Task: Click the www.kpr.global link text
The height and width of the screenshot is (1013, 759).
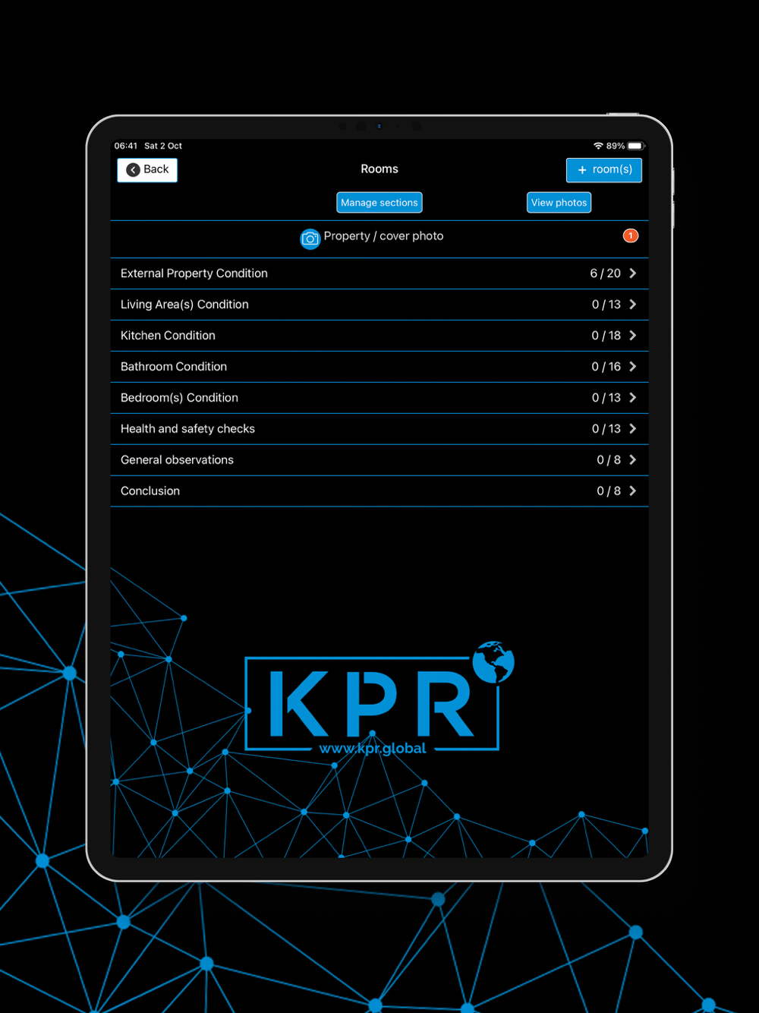Action: (373, 749)
